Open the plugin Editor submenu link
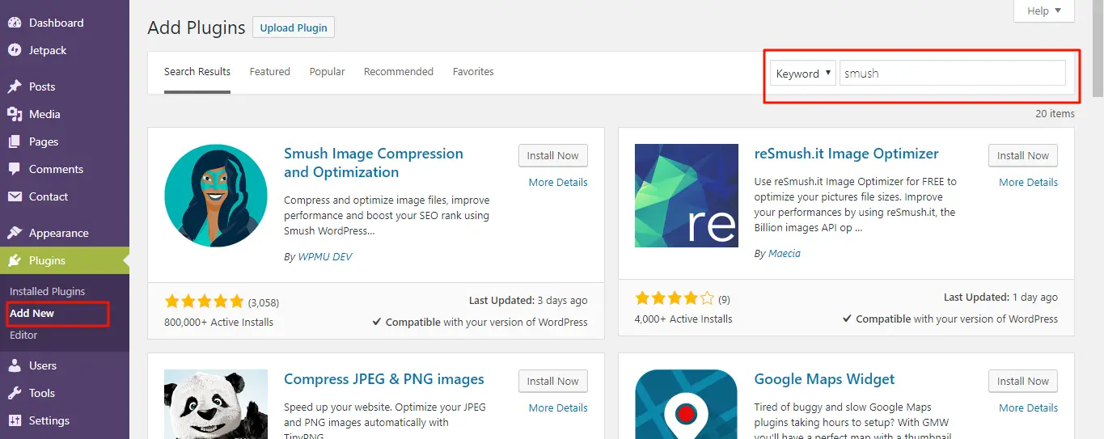This screenshot has width=1104, height=439. click(x=23, y=335)
